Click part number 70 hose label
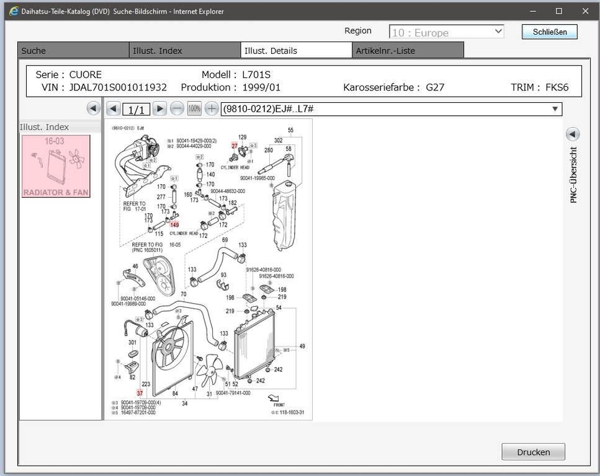The width and height of the screenshot is (600, 476). (183, 294)
